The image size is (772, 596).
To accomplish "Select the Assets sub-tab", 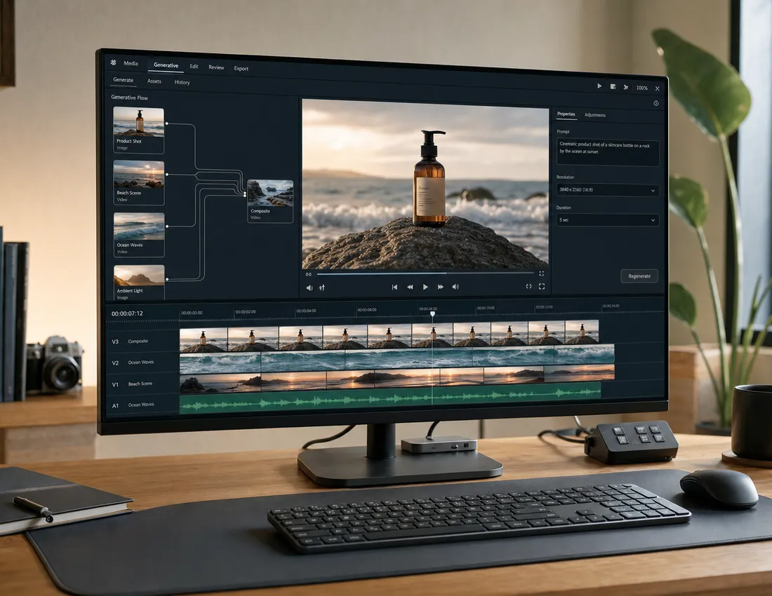I will pyautogui.click(x=154, y=81).
